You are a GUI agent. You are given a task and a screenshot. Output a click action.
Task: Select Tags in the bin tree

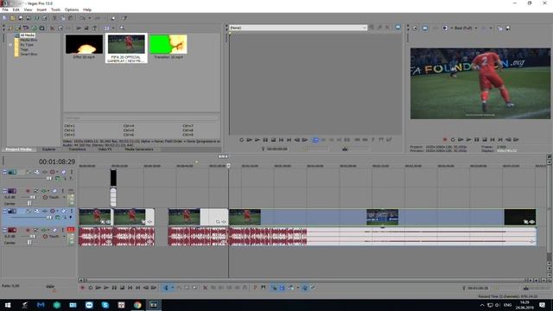click(24, 50)
